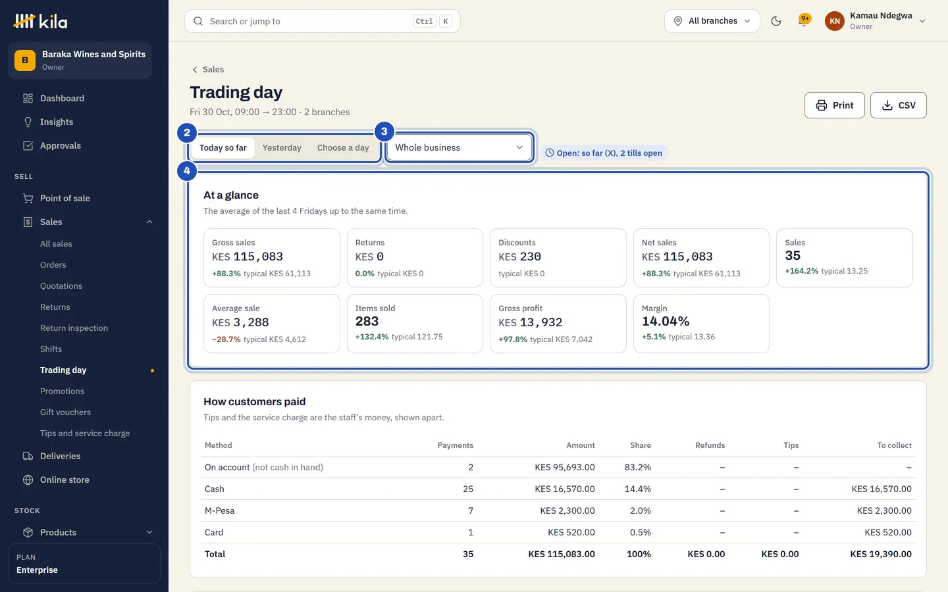Click the Deliveries truck icon

coord(28,456)
